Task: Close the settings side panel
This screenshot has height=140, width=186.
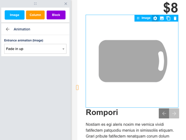Action: tap(66, 4)
